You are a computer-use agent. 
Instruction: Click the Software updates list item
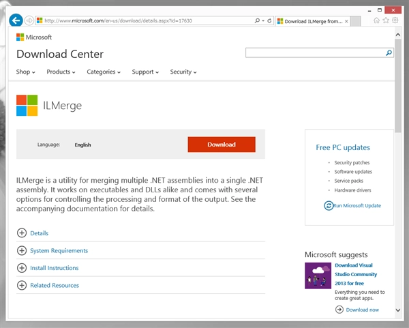click(353, 172)
